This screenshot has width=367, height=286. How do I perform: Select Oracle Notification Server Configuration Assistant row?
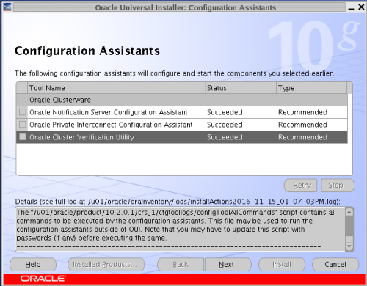182,112
